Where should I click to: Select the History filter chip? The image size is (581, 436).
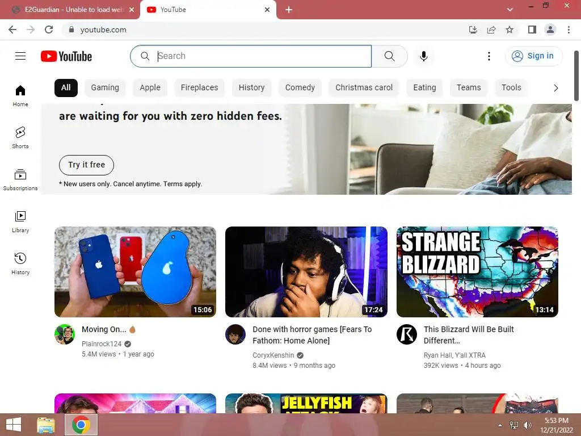pyautogui.click(x=251, y=88)
